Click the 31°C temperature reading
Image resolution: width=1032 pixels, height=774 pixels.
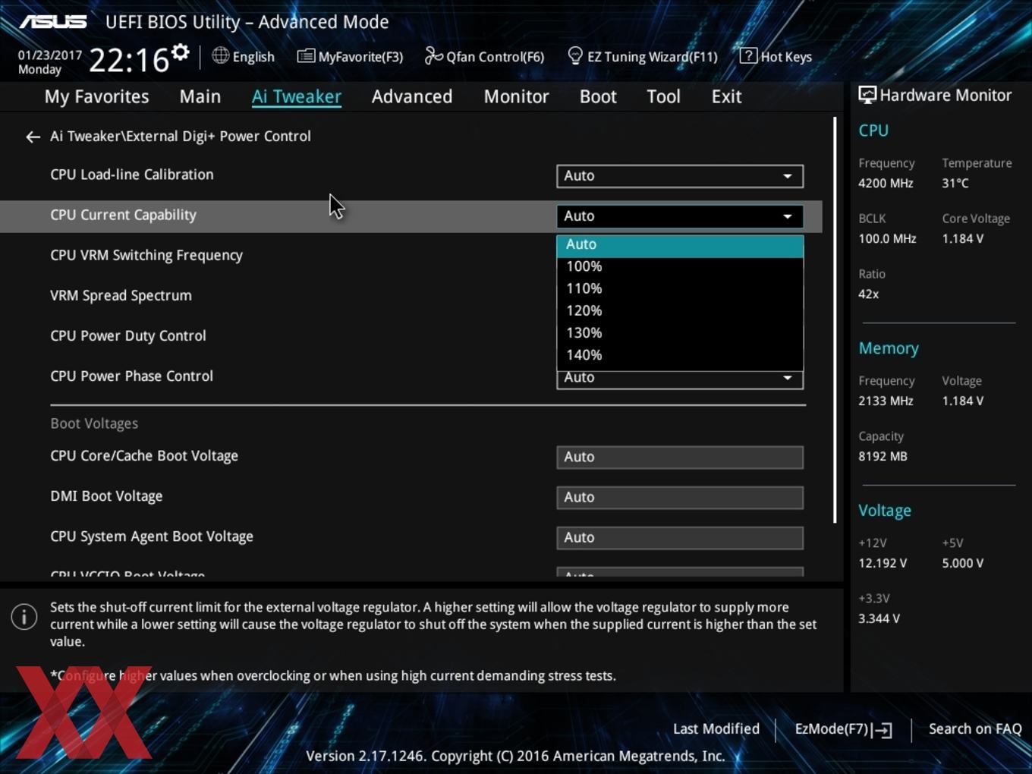pos(955,183)
